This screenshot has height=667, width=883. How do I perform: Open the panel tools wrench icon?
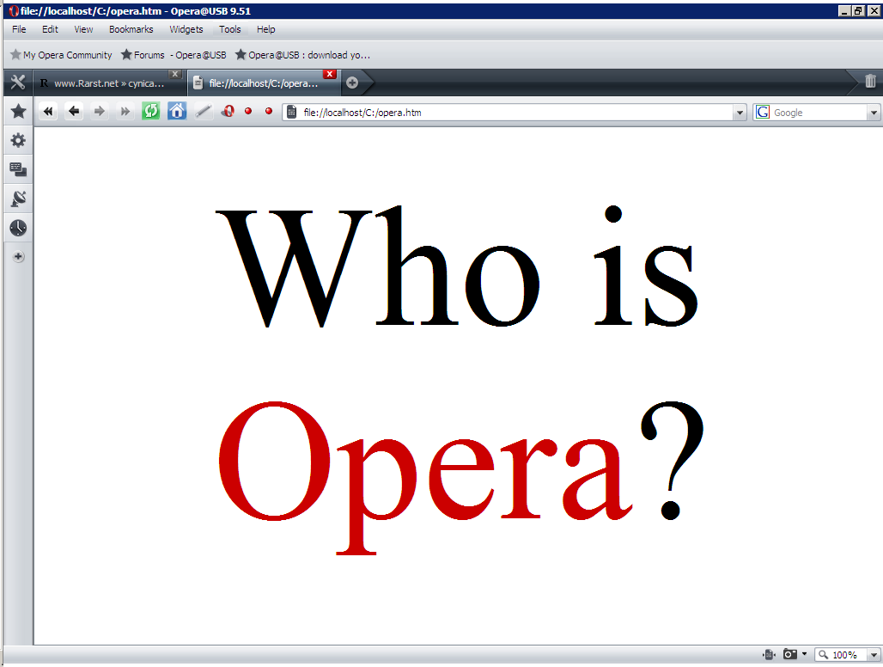point(18,83)
